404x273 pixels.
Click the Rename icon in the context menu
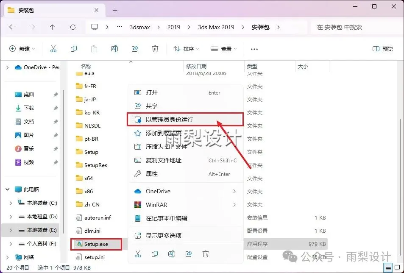(172, 254)
